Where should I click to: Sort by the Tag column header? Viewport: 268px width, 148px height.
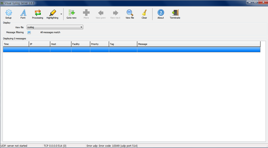[x=123, y=44]
